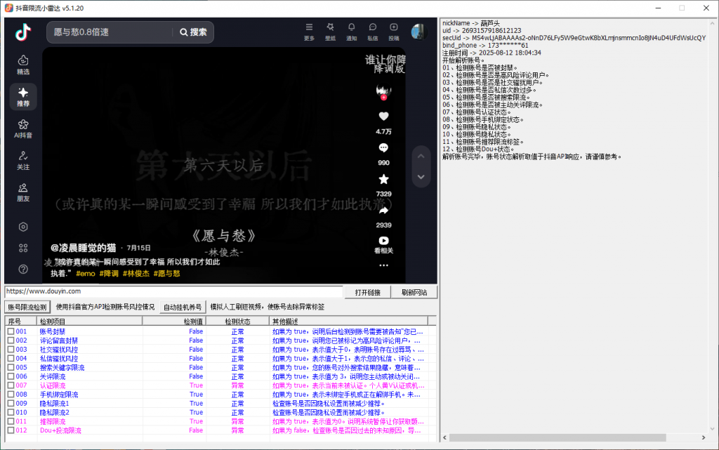Click the 自动挂机养号 button
Viewport: 719px width, 450px height.
pos(183,307)
